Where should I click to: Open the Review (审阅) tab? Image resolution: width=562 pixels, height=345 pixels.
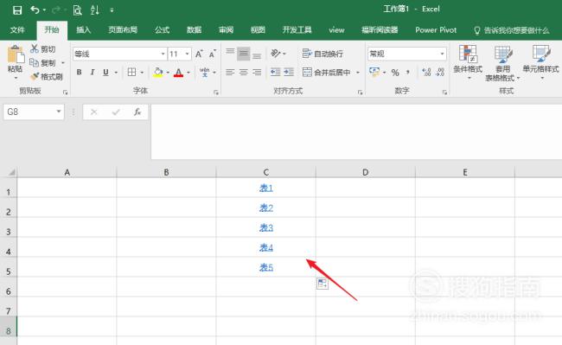226,30
